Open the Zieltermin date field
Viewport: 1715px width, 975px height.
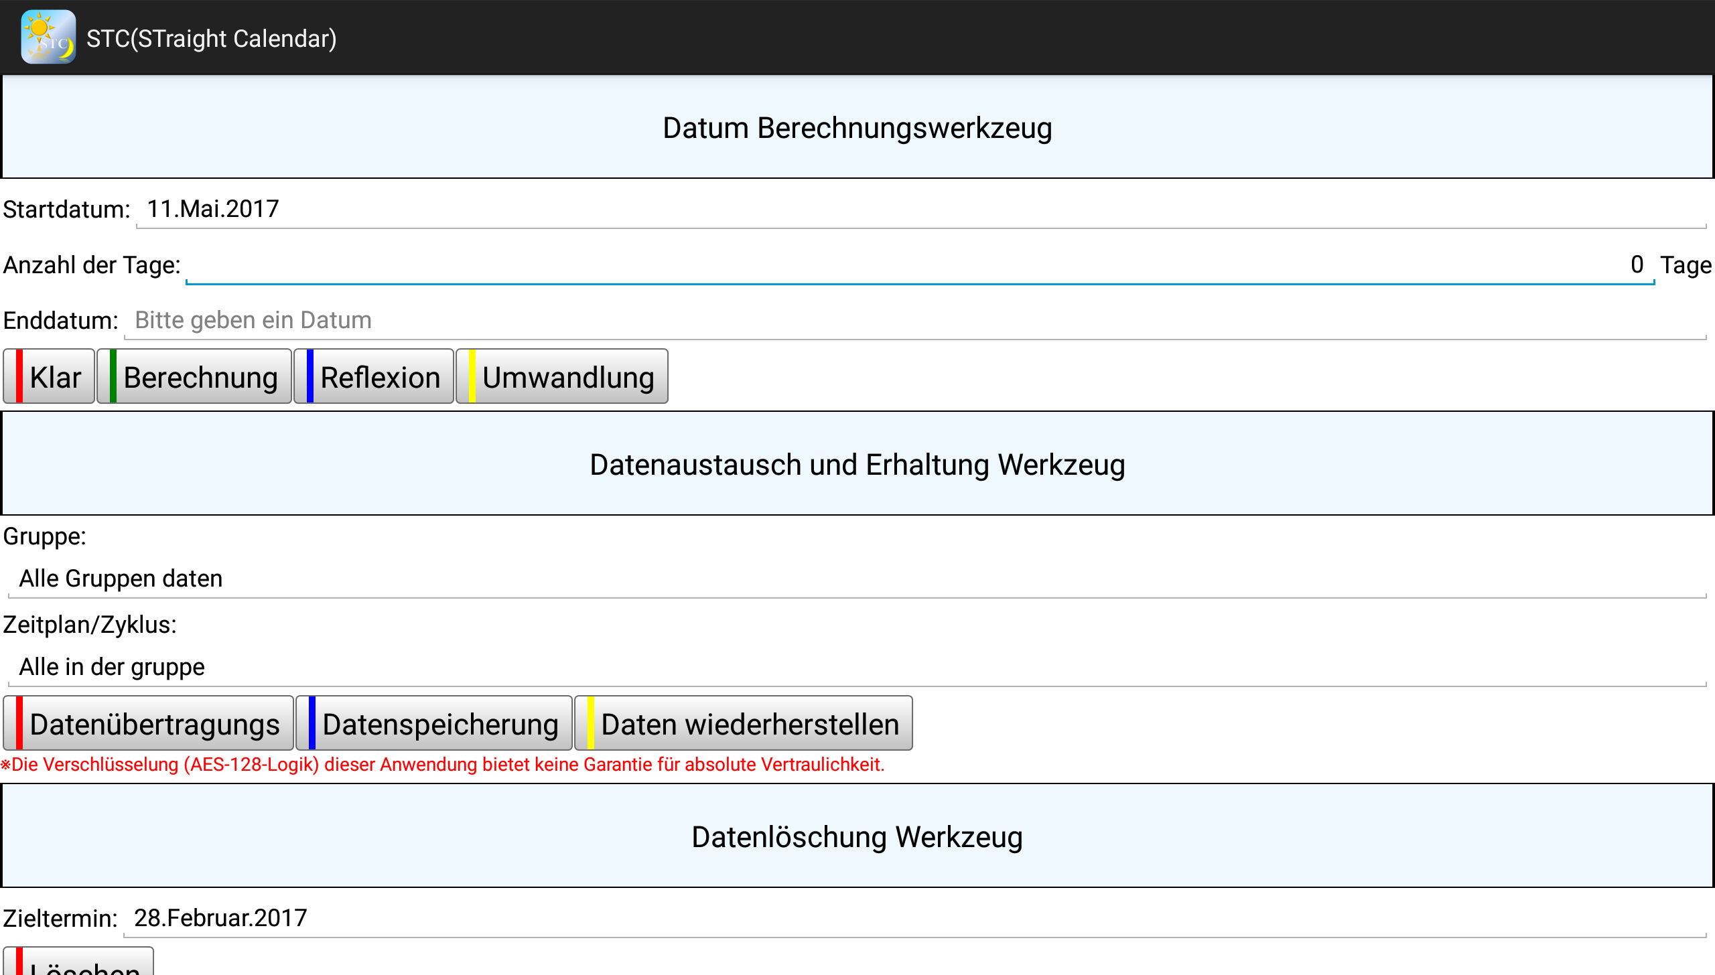914,918
